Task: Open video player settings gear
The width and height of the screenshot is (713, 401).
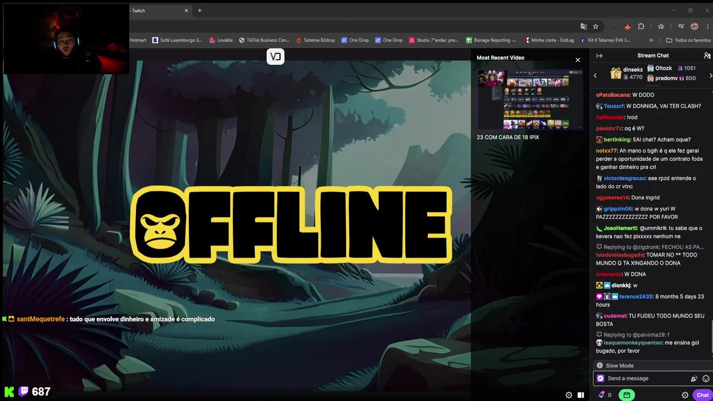Action: [569, 395]
